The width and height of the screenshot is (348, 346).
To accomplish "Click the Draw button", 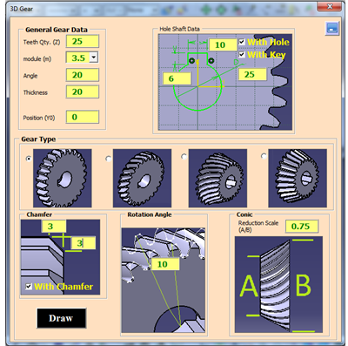I will click(x=62, y=318).
